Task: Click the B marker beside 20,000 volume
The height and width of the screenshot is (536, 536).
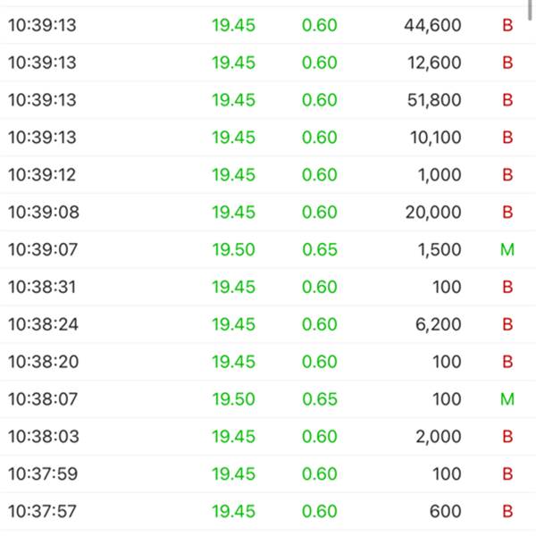Action: pos(507,213)
